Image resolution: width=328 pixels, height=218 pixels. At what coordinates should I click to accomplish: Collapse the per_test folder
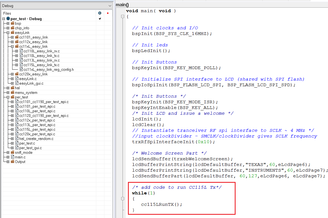8,97
